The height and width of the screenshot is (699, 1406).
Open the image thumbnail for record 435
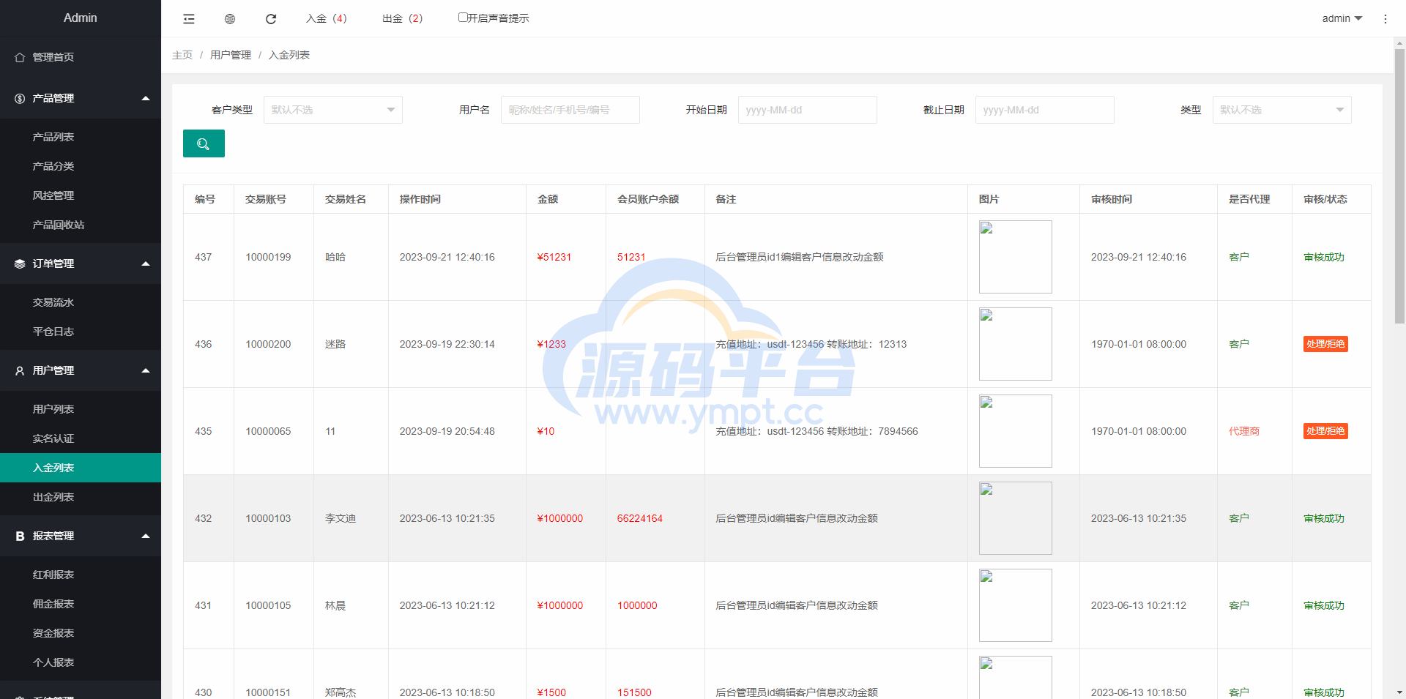click(x=1016, y=431)
